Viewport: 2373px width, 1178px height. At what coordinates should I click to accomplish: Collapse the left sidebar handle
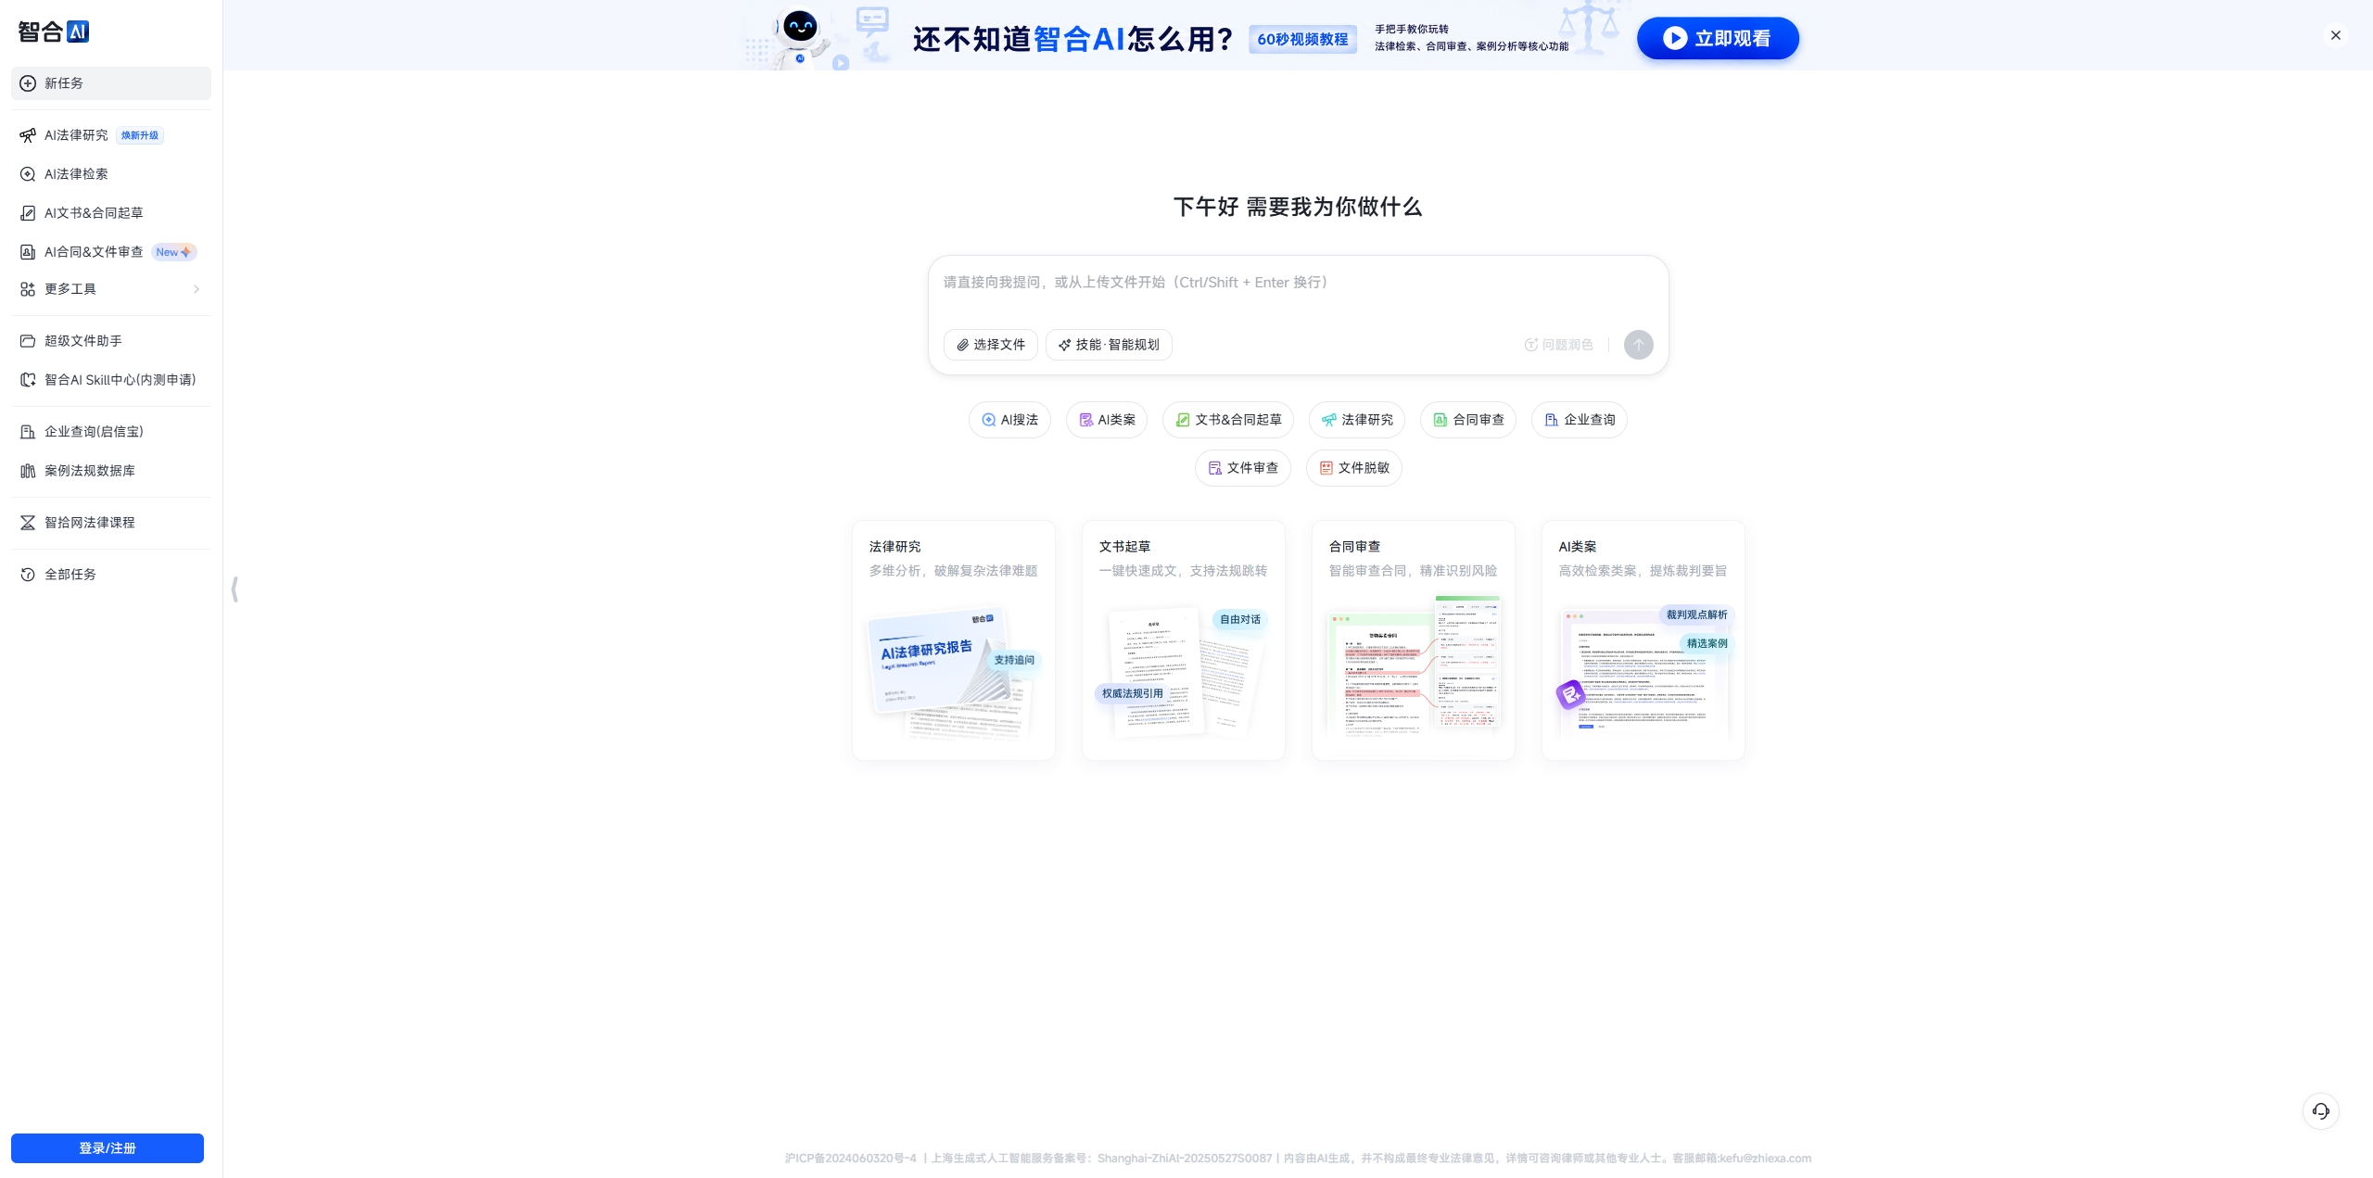click(x=235, y=589)
